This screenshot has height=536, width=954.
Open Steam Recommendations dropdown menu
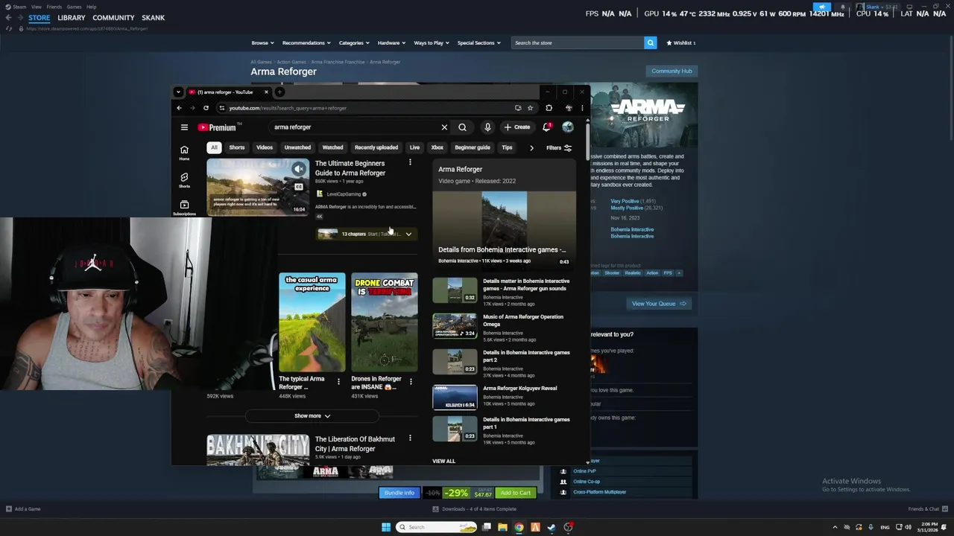click(306, 43)
